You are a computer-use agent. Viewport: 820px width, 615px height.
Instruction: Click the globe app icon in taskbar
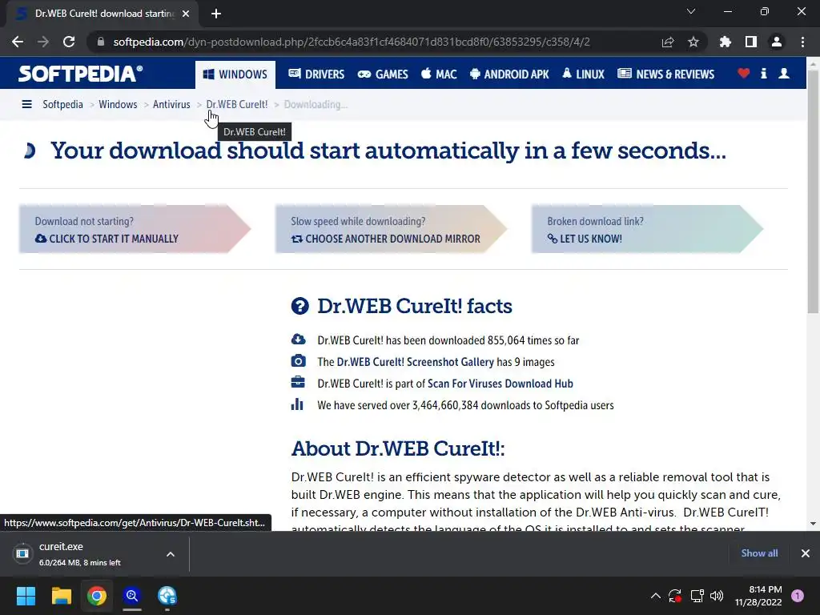[167, 596]
